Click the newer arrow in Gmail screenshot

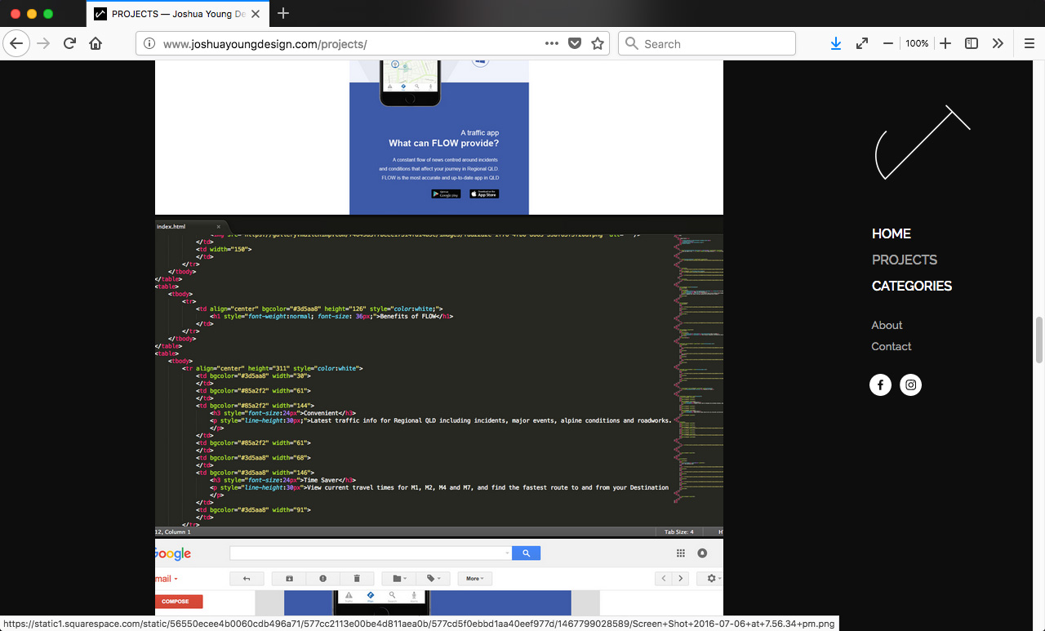click(664, 579)
